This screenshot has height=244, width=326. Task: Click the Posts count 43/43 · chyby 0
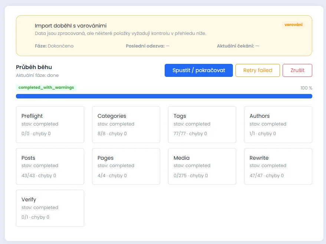point(39,176)
